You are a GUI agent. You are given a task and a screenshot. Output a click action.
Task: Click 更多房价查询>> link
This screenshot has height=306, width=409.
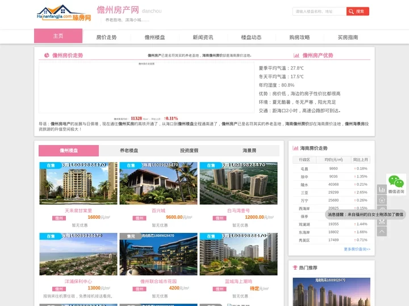[x=357, y=249]
